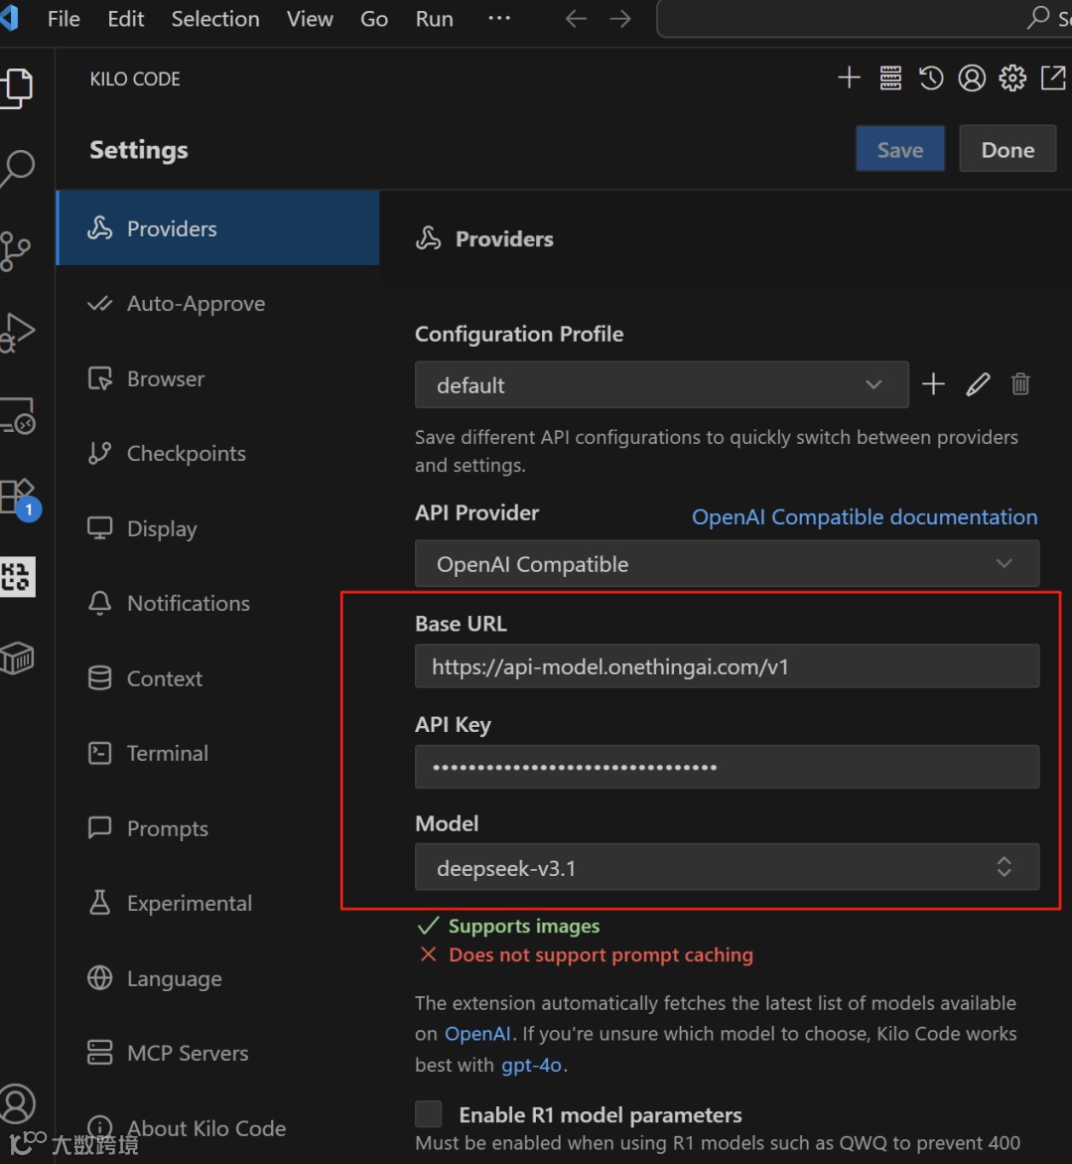The image size is (1072, 1164).
Task: Open OpenAI Compatible documentation link
Action: pos(865,517)
